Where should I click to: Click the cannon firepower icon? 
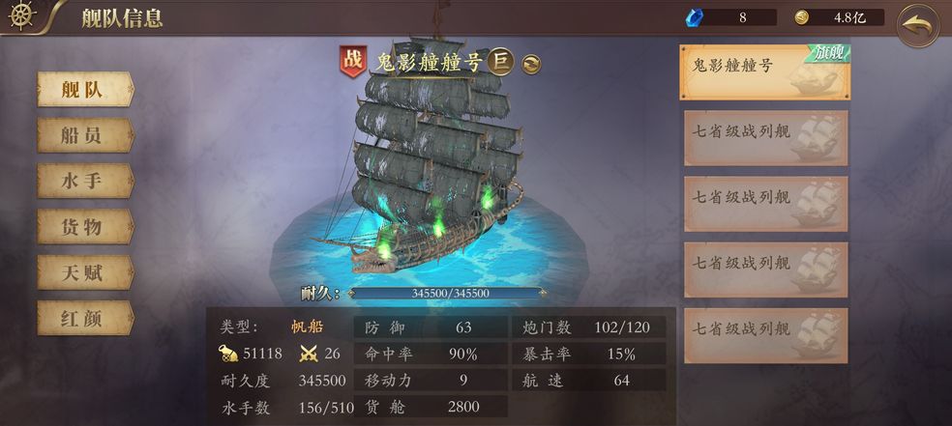coord(229,354)
